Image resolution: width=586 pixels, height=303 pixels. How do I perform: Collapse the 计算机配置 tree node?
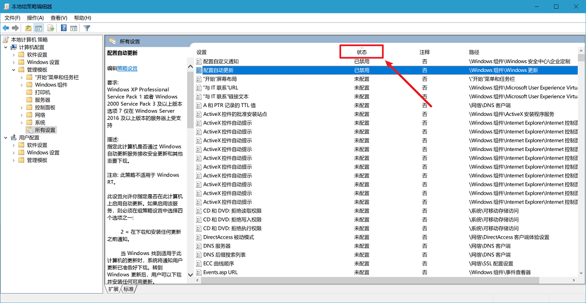(6, 47)
